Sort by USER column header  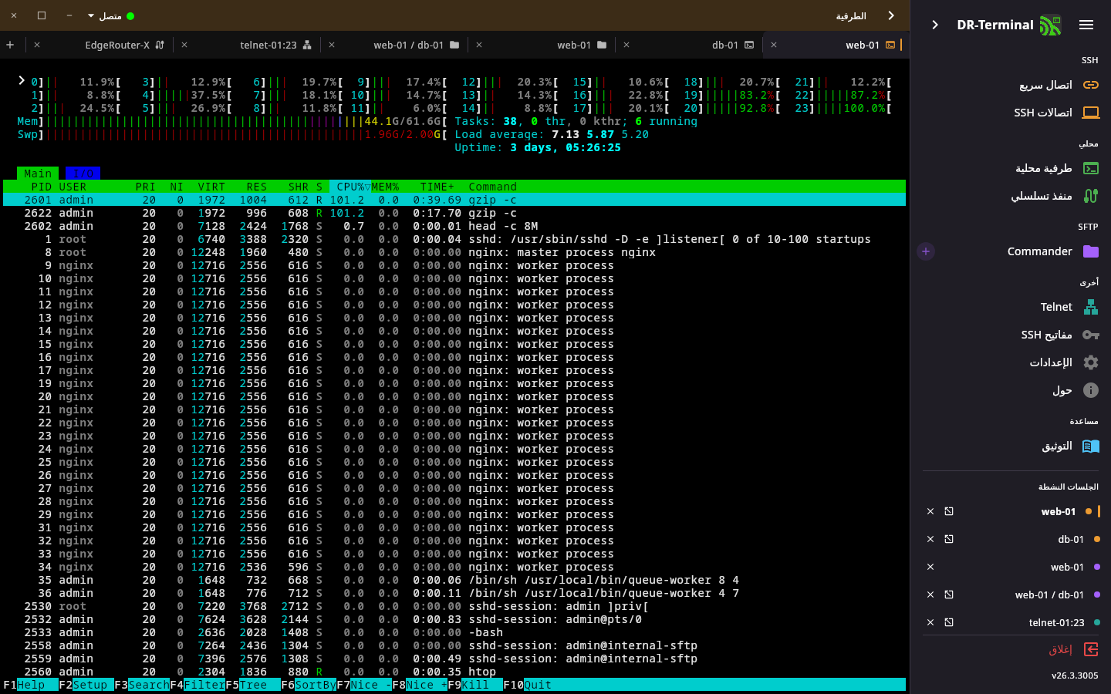(x=73, y=187)
